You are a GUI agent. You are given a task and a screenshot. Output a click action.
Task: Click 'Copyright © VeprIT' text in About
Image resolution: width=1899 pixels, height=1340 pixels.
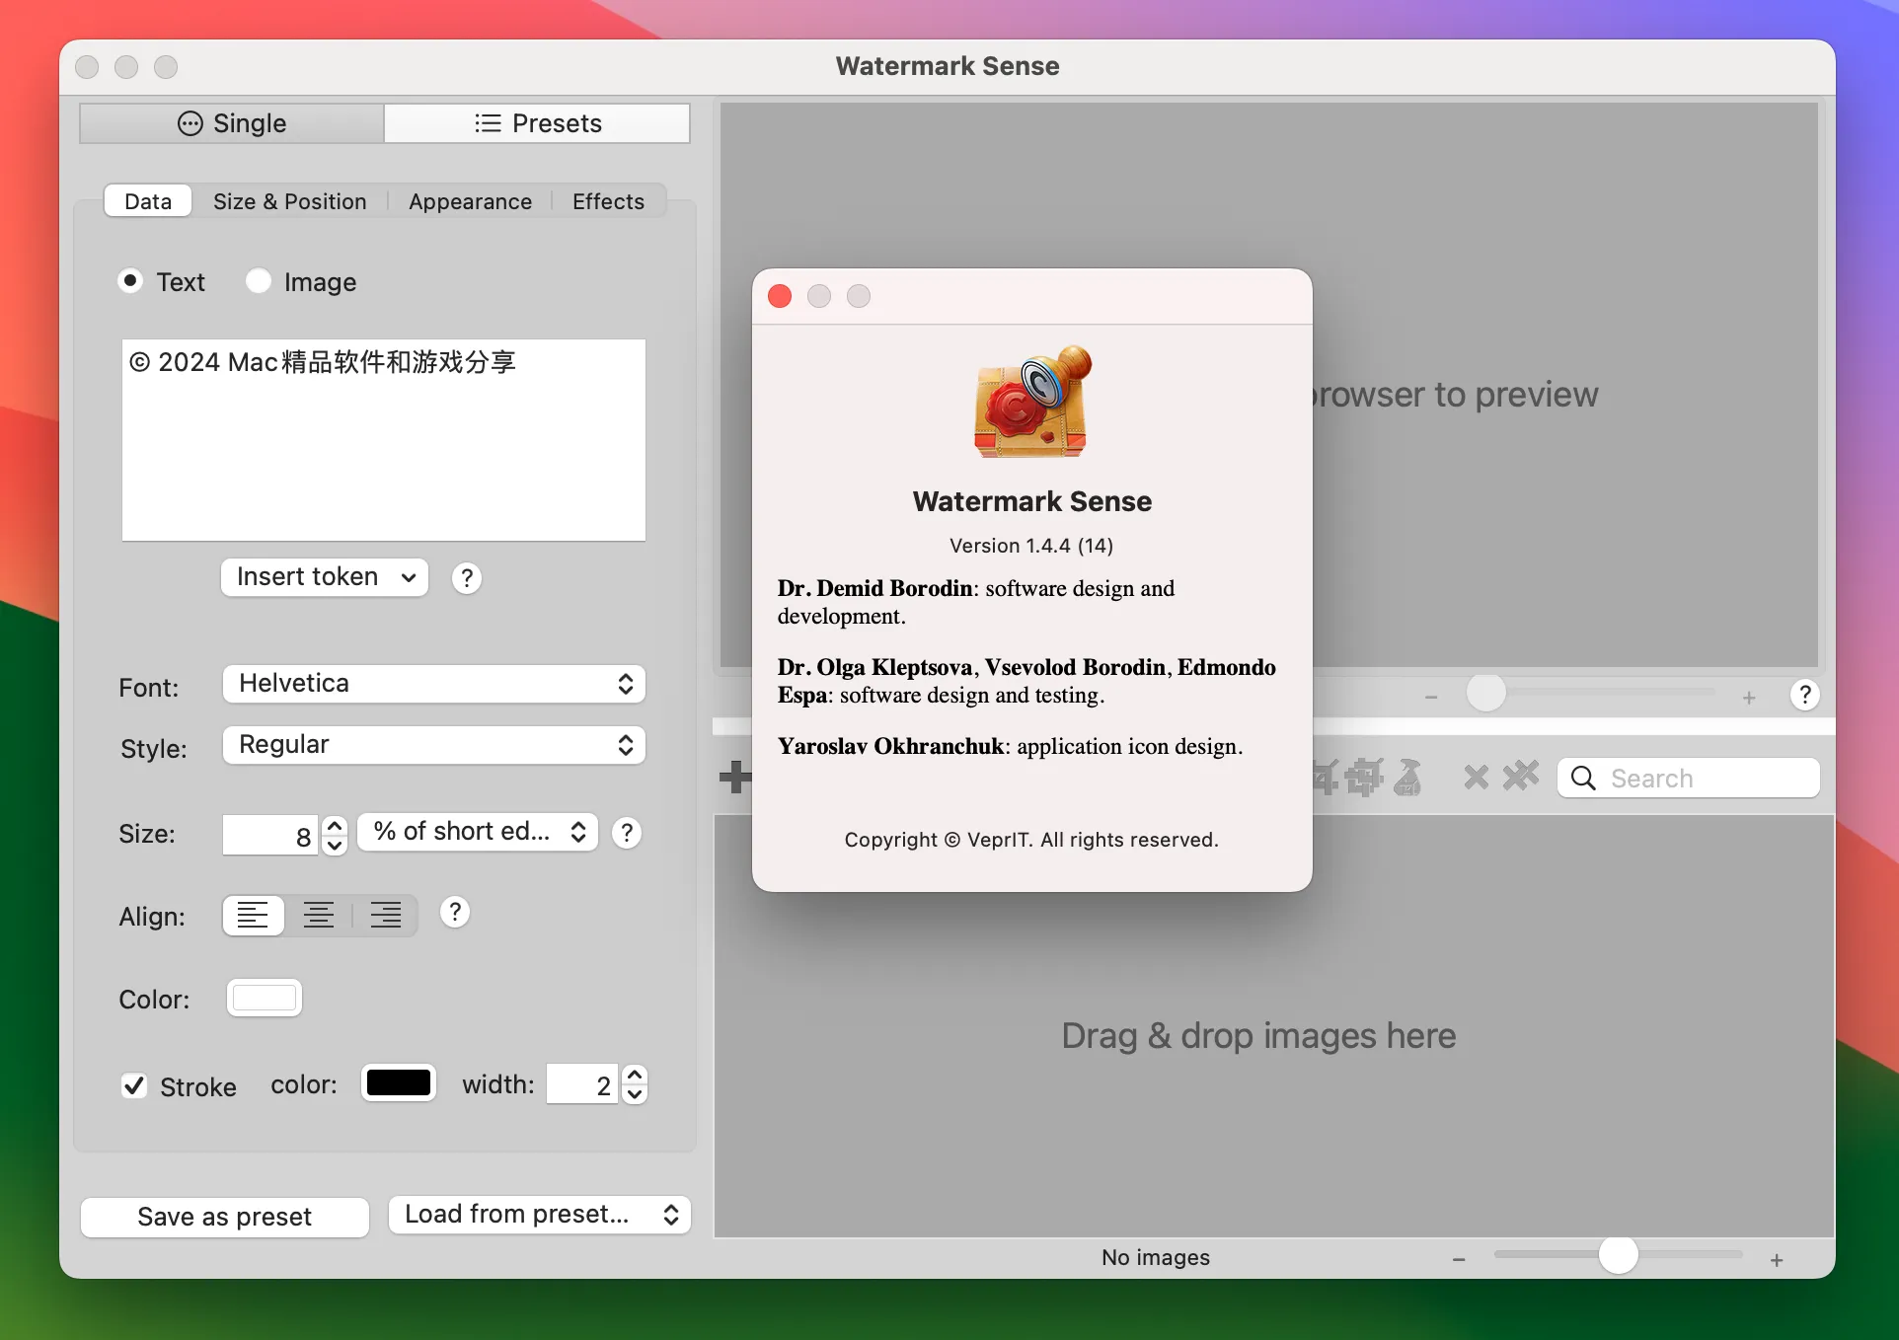pyautogui.click(x=1031, y=840)
